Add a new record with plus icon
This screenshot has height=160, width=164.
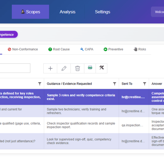pos(50,68)
